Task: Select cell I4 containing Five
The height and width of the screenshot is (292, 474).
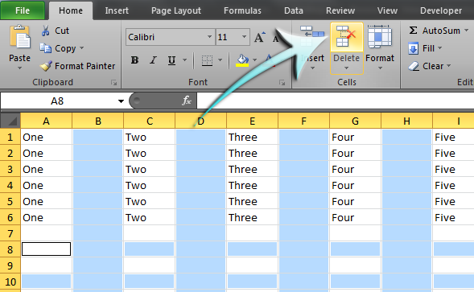Action: [x=453, y=185]
